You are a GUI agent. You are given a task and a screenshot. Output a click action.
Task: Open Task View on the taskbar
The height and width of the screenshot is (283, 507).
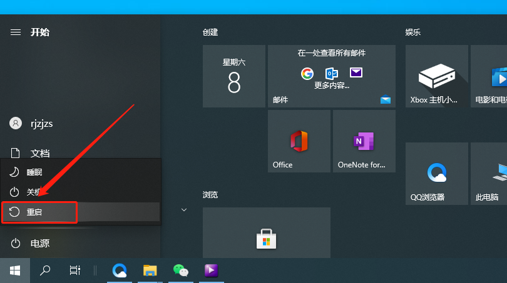tap(74, 271)
